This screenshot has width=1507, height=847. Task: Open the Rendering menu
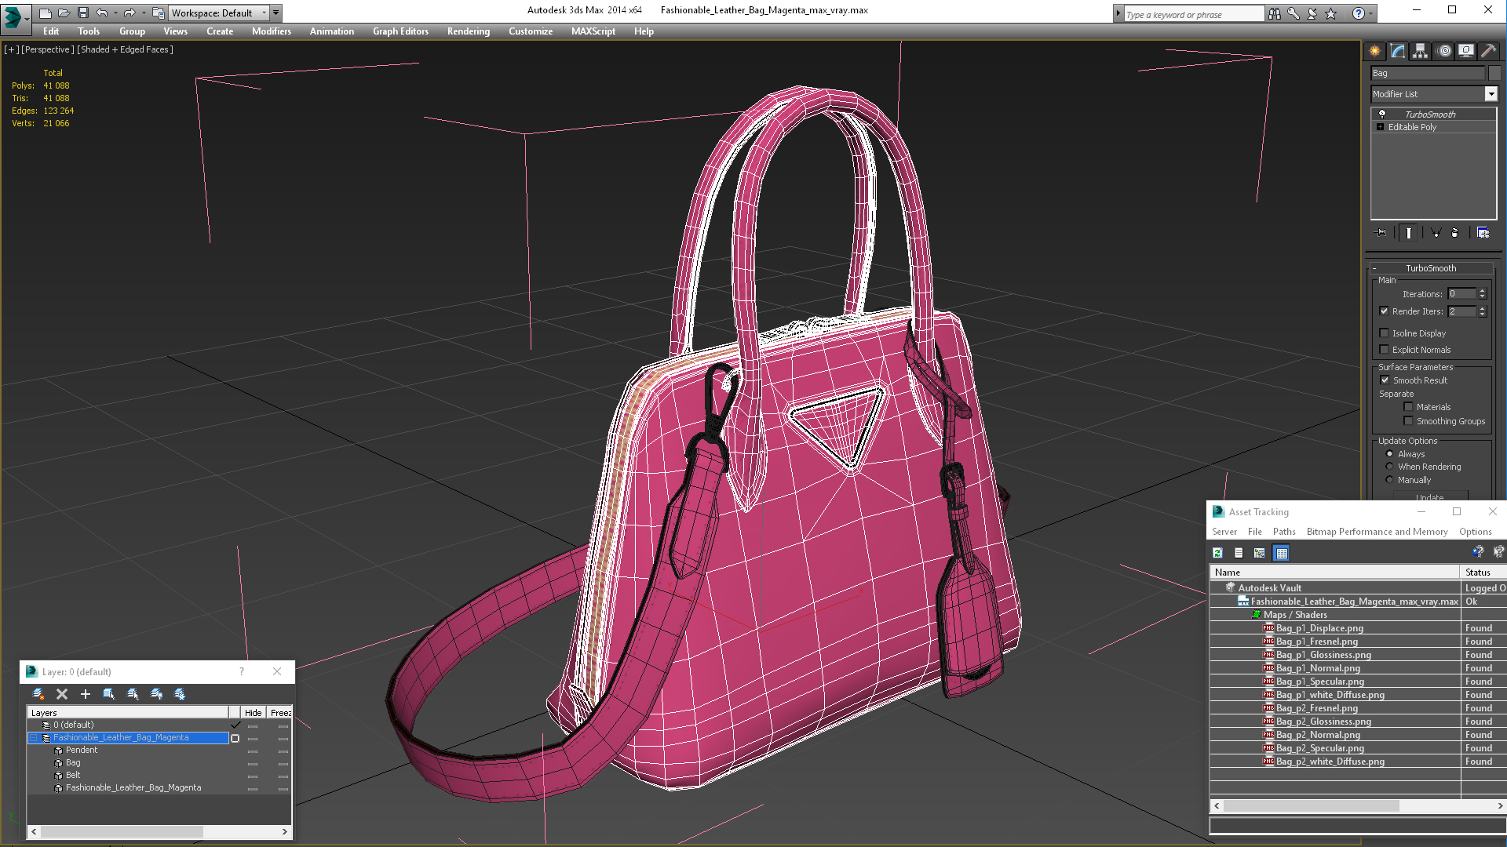(x=468, y=31)
